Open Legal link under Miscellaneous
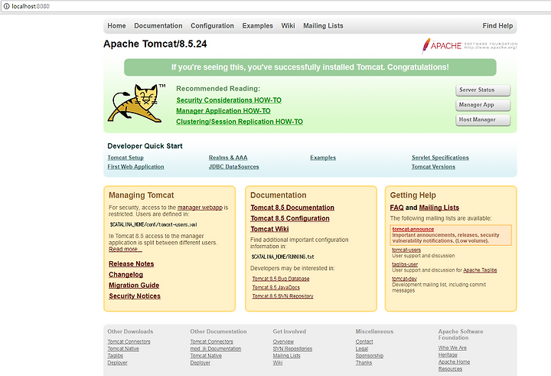551x376 pixels. tap(361, 348)
